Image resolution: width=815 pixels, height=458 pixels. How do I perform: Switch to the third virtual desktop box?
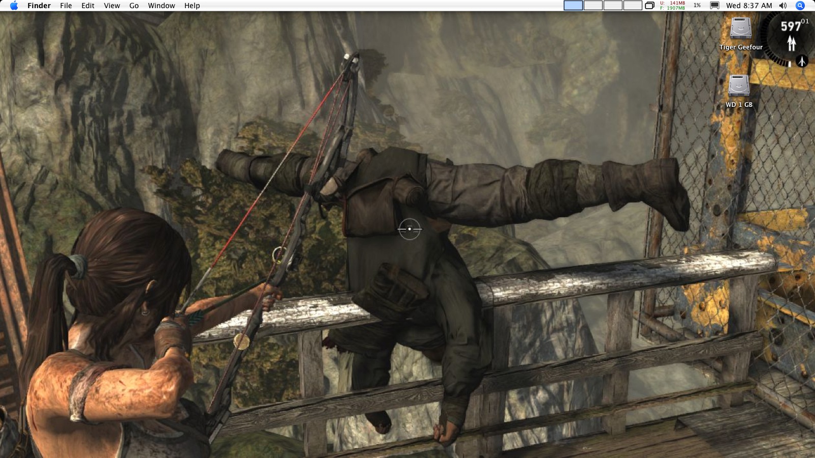(x=613, y=6)
